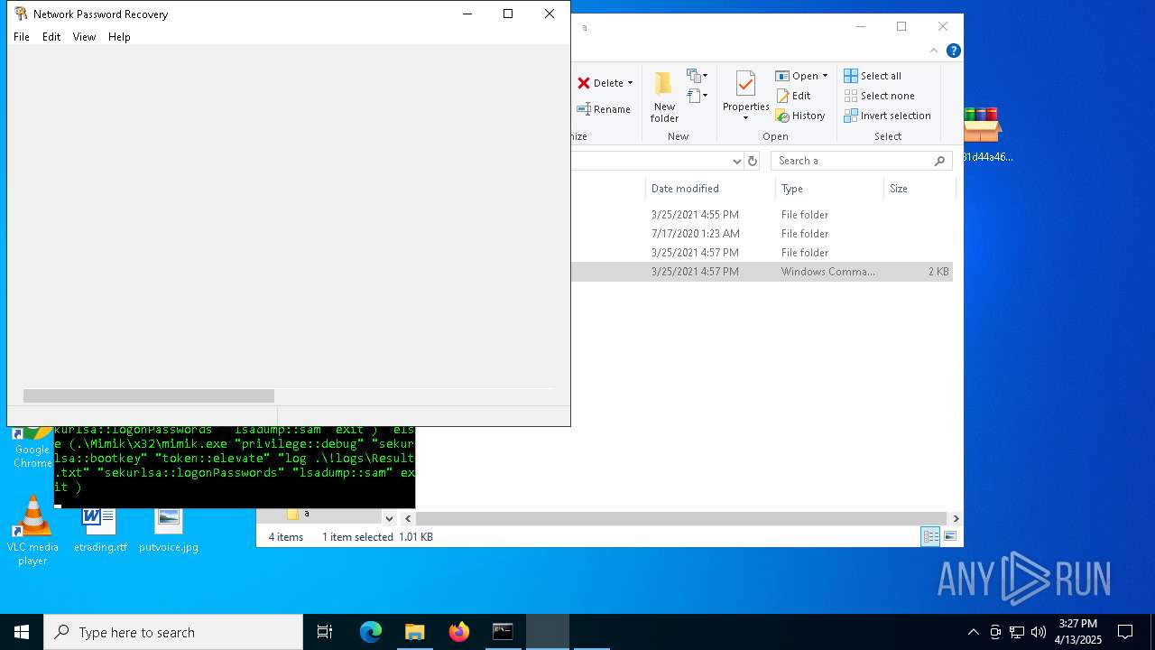Click the Properties checkmark icon
The height and width of the screenshot is (650, 1155).
tap(745, 84)
